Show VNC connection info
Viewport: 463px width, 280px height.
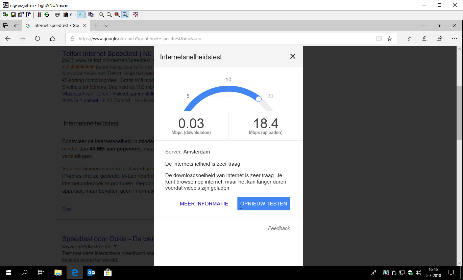[x=29, y=15]
